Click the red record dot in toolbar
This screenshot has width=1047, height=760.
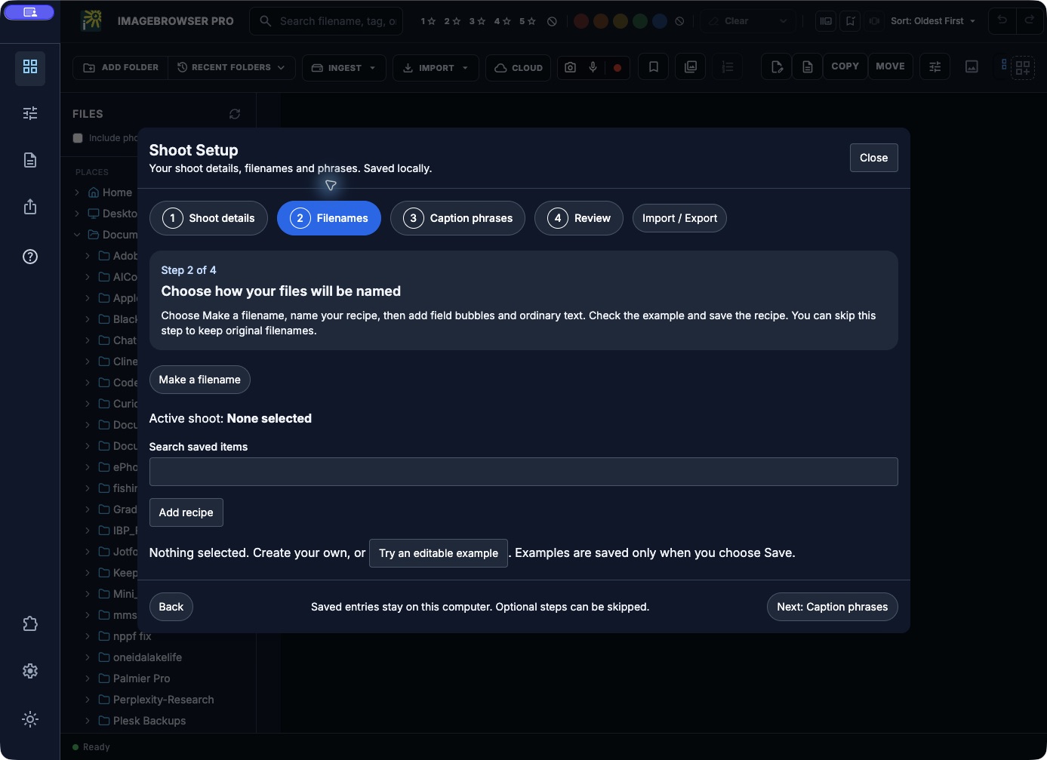click(617, 67)
